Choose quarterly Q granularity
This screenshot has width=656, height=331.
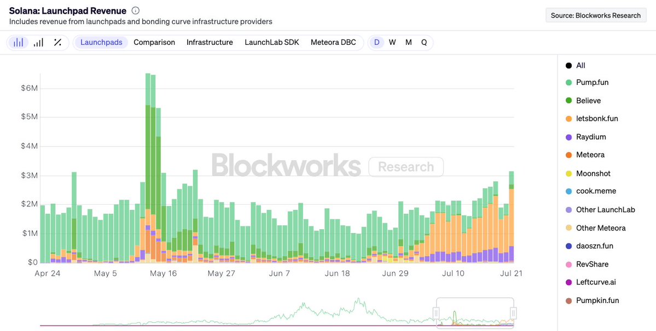pos(424,42)
